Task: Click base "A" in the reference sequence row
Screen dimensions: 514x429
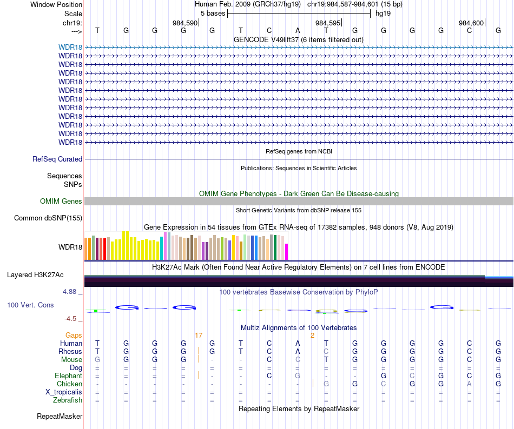Action: pos(298,30)
